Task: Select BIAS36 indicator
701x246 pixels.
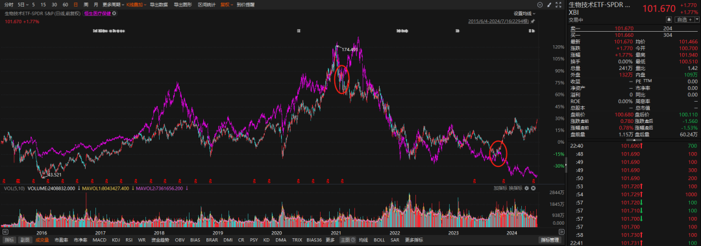Action: [314, 240]
